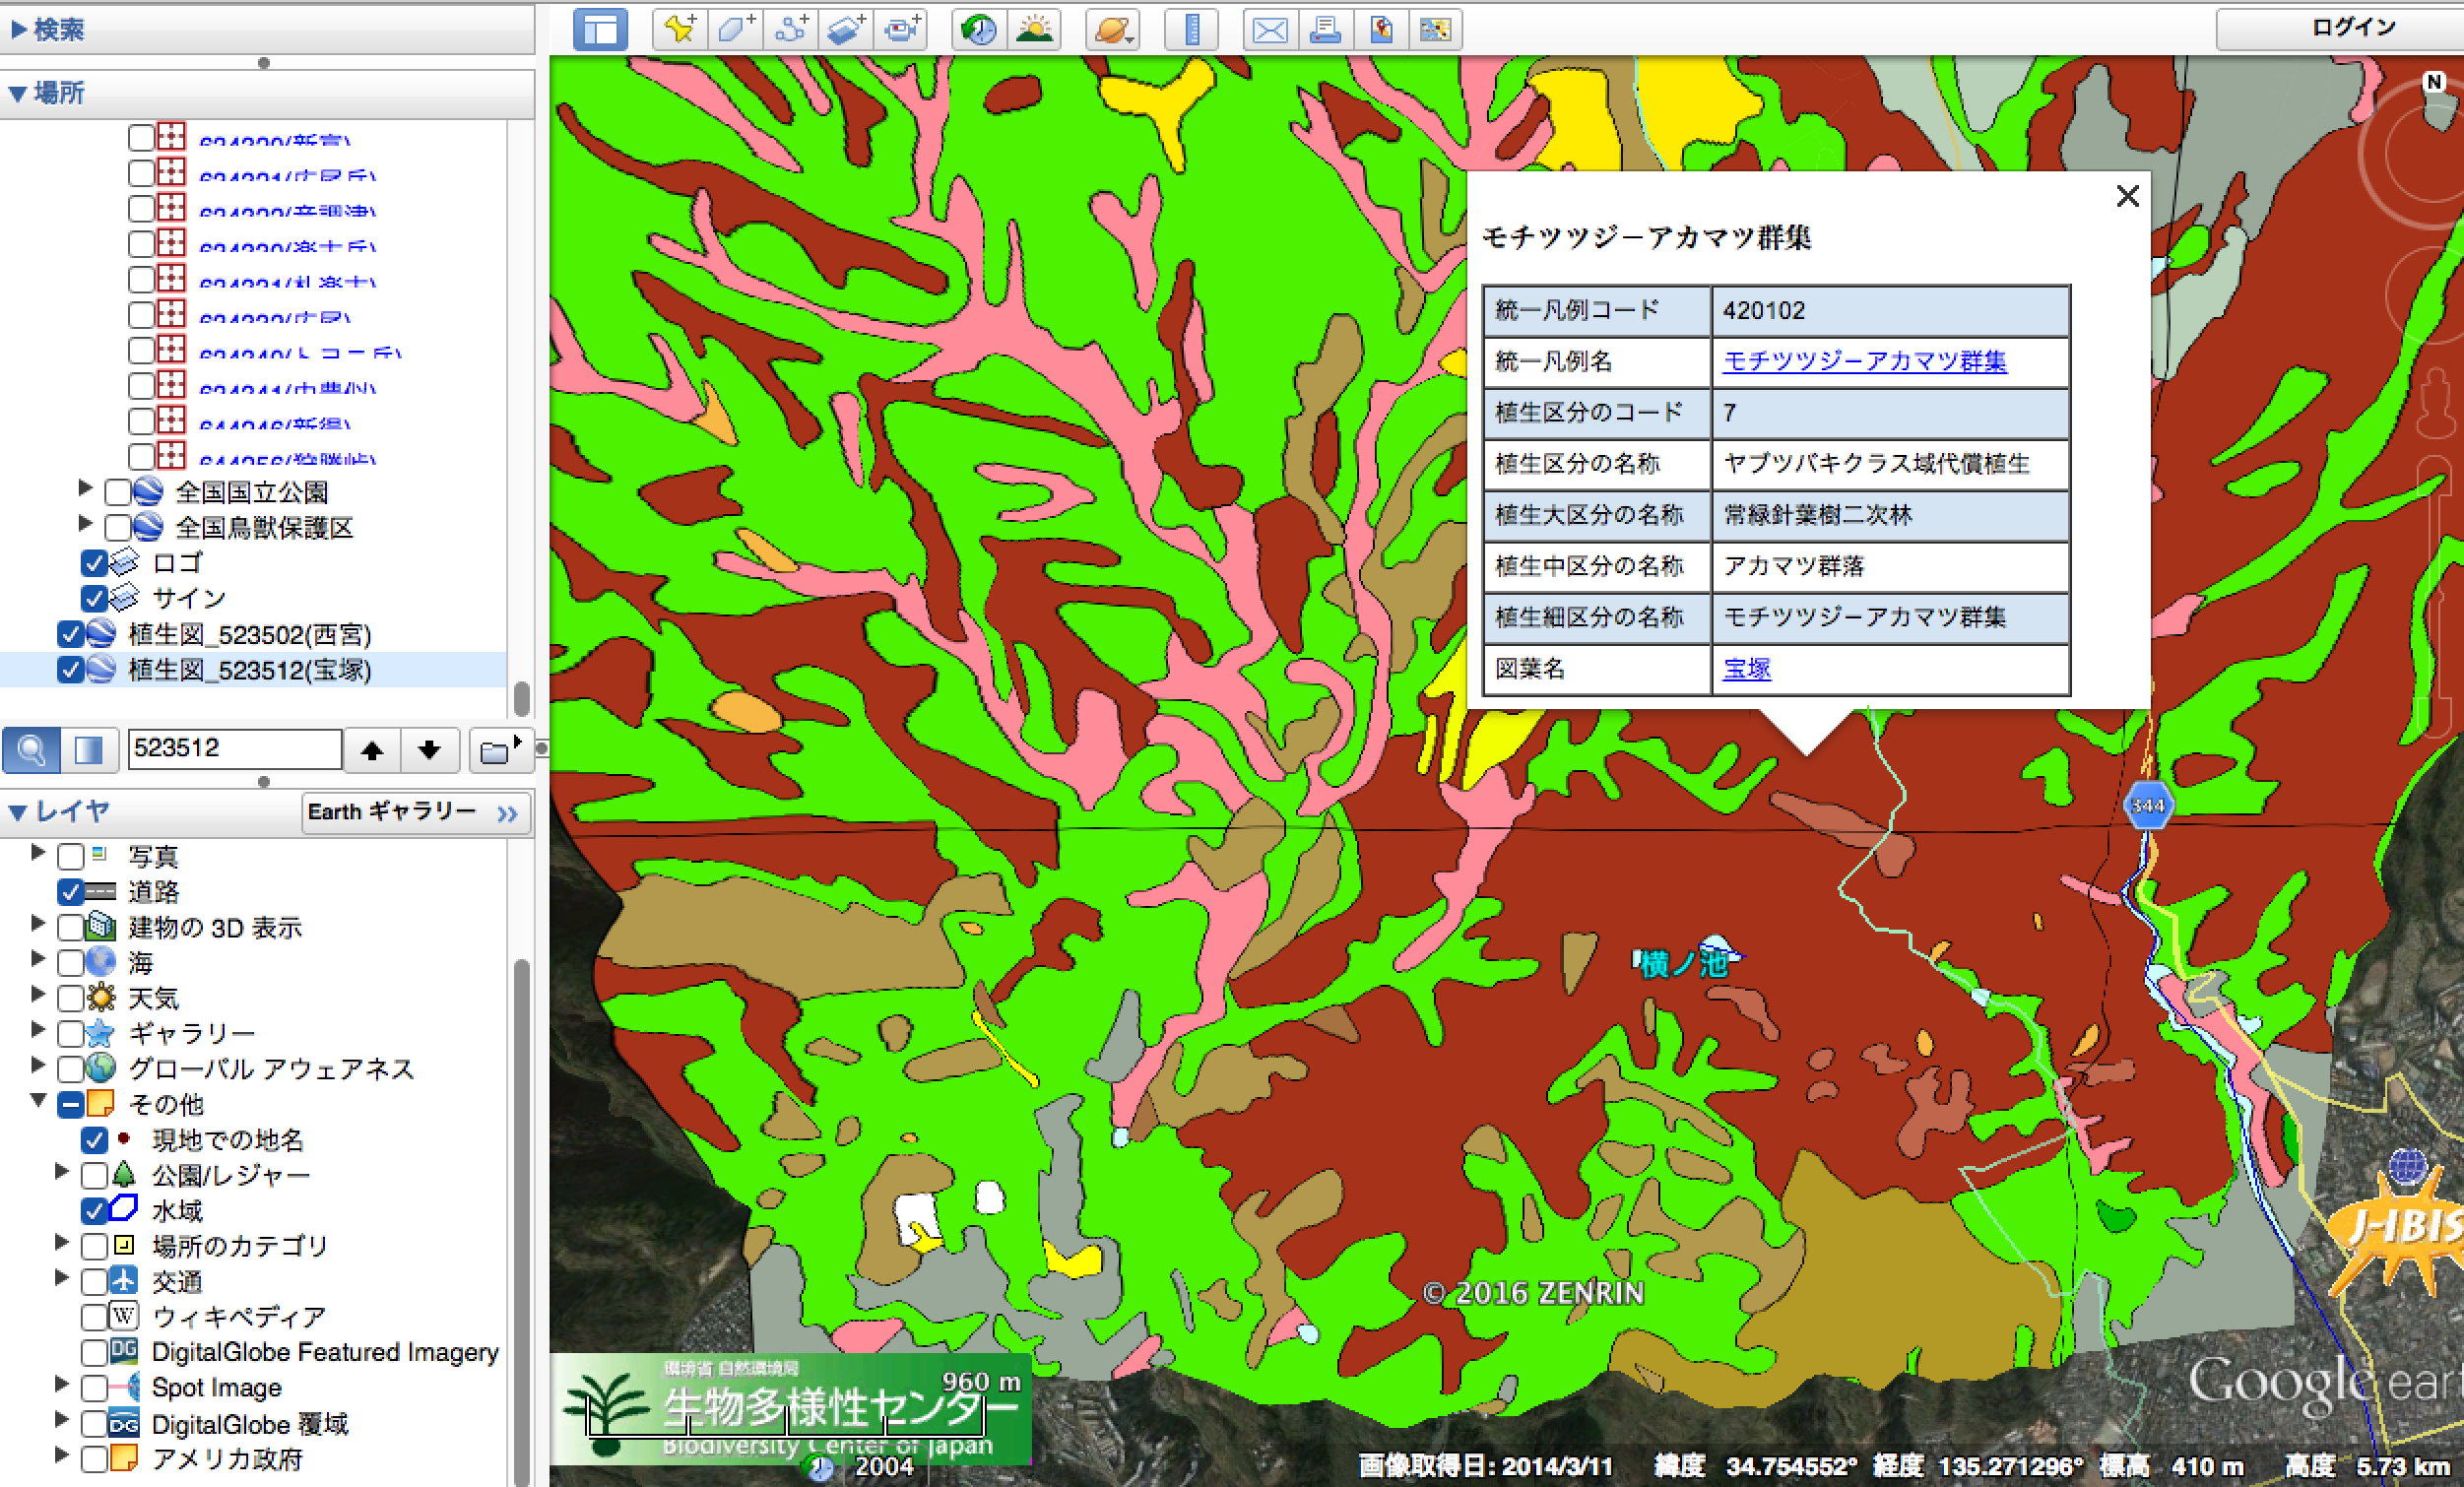This screenshot has height=1487, width=2464.
Task: Select the 植生図_523512(宝塚) tree item
Action: pos(249,669)
